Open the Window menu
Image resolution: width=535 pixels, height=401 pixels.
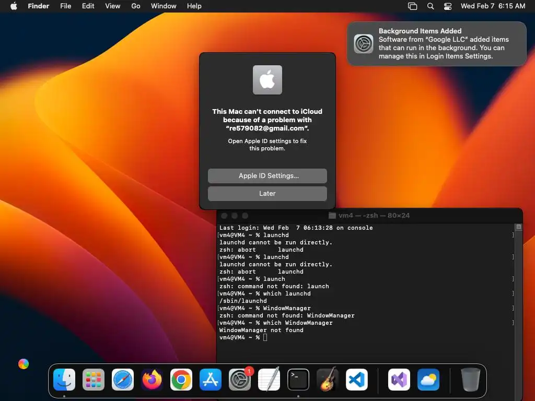(x=164, y=6)
